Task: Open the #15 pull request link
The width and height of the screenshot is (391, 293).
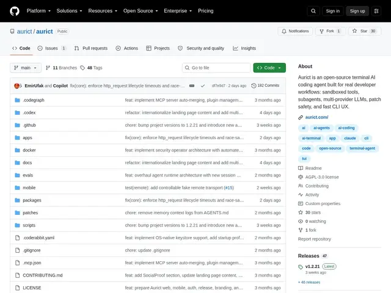Action: 228,188
